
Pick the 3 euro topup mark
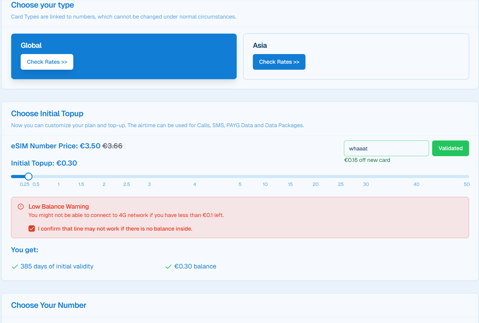149,184
